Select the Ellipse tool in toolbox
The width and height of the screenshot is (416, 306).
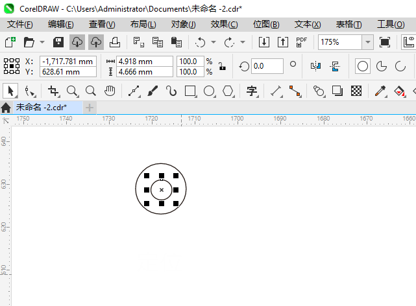tap(210, 91)
